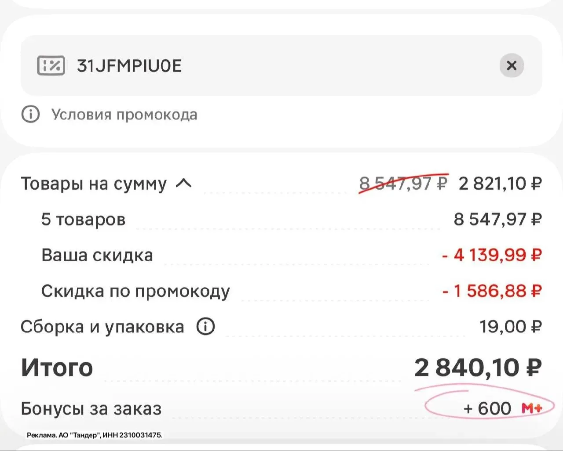This screenshot has height=451, width=563.
Task: Click the +600 bonus amount
Action: point(487,408)
